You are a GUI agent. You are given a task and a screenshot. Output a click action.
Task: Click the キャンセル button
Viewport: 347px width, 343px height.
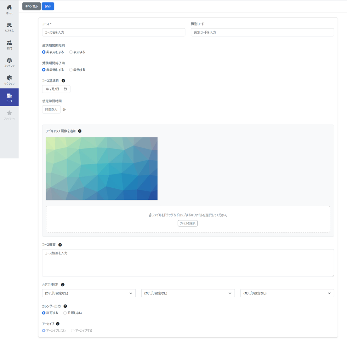(x=31, y=6)
